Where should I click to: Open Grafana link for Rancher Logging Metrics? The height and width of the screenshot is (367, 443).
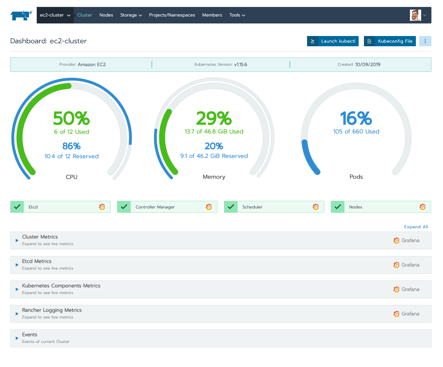pos(406,314)
